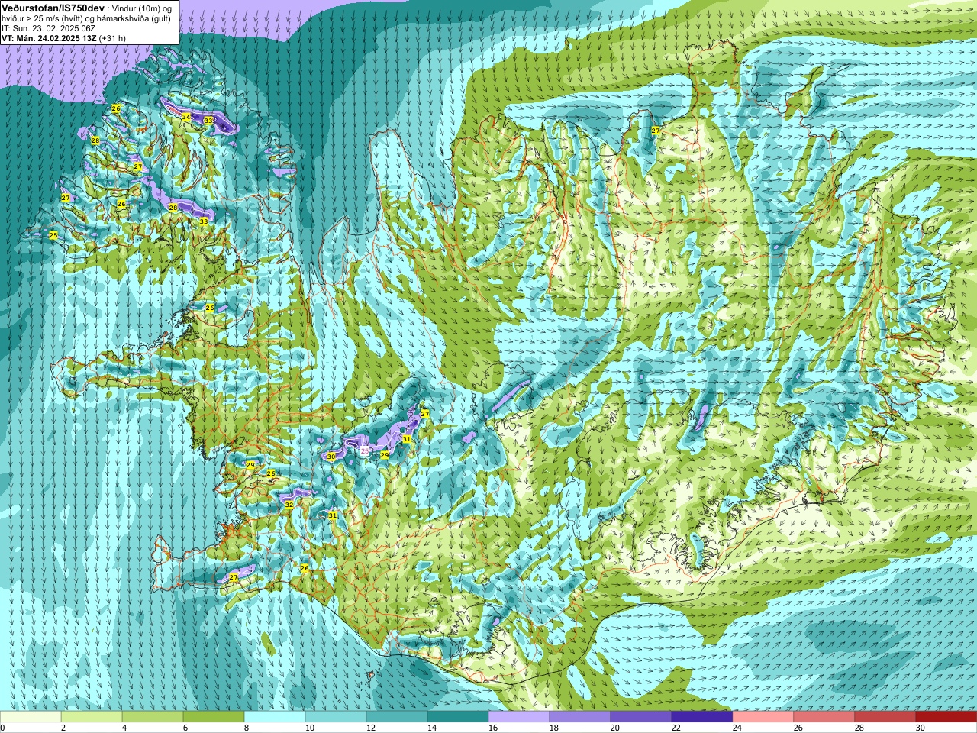Click the yellow "30" gust label on the map
The image size is (977, 733).
point(331,457)
